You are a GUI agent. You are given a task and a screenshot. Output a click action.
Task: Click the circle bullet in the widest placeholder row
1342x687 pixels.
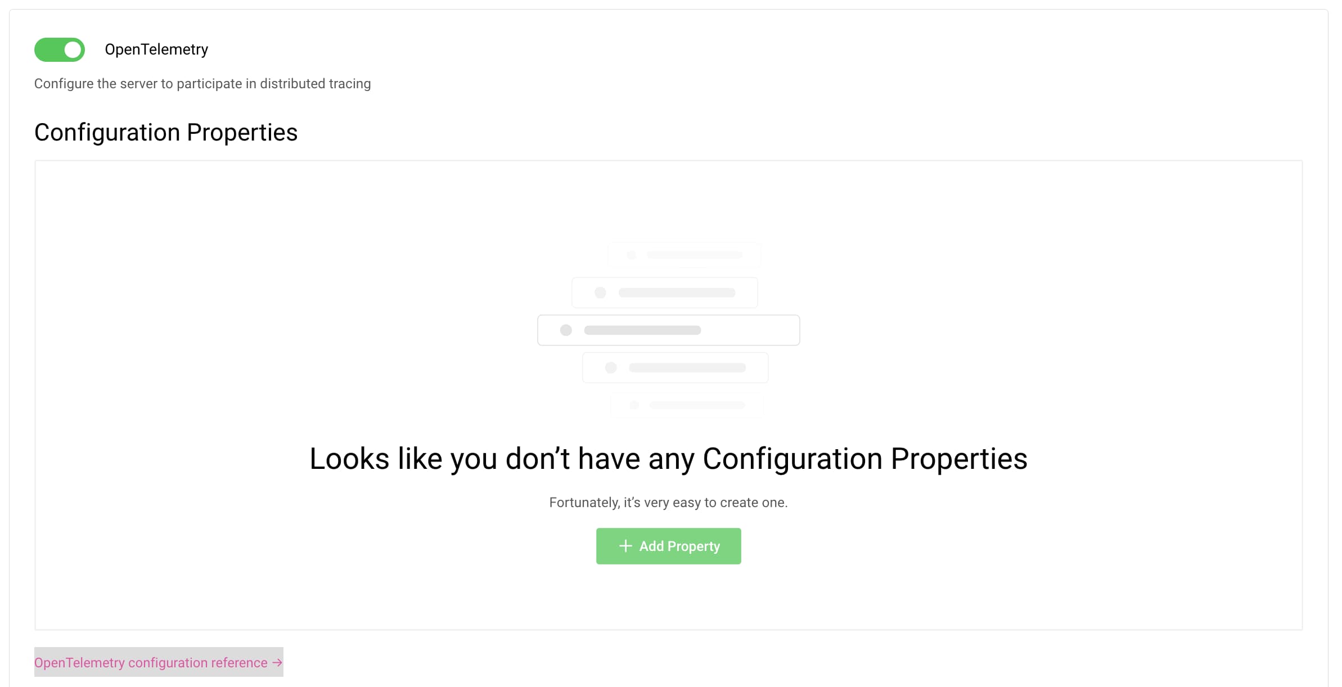[x=566, y=330]
